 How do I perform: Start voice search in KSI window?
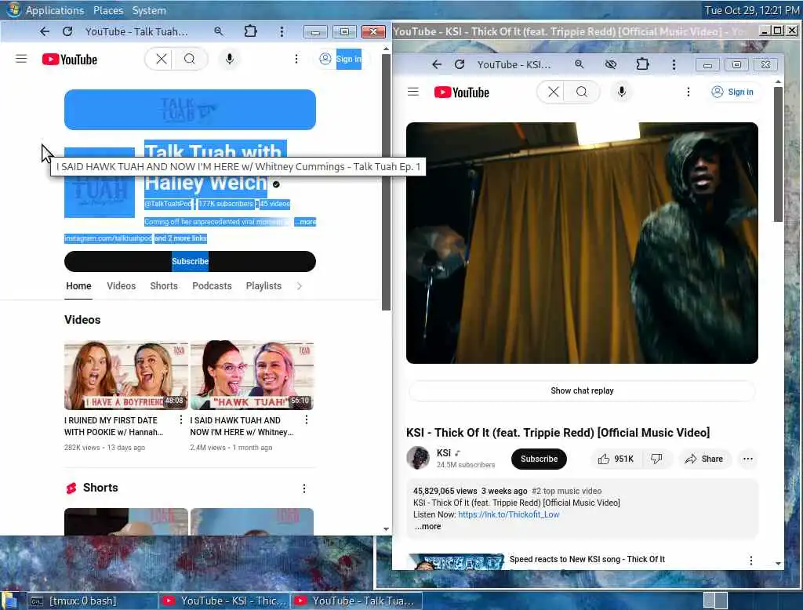click(622, 92)
